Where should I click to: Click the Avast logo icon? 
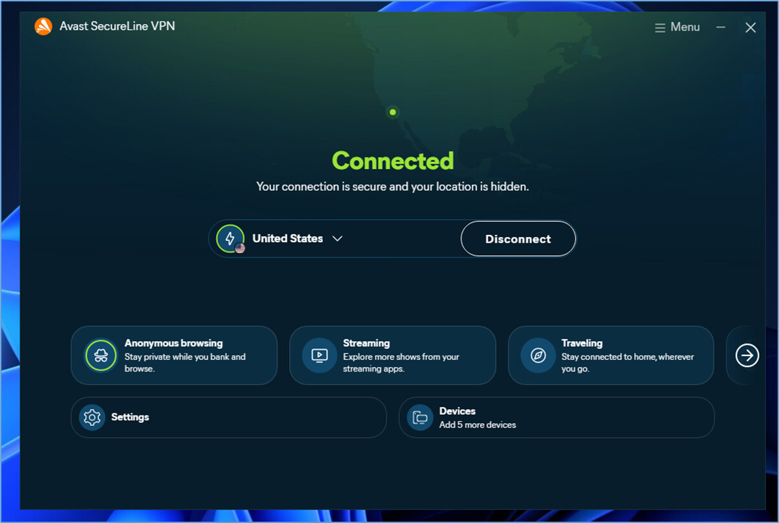[43, 27]
